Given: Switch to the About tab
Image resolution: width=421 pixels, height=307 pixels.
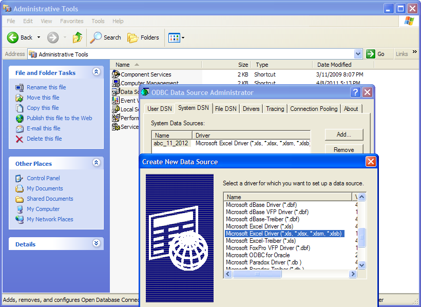Looking at the screenshot, I should 351,109.
